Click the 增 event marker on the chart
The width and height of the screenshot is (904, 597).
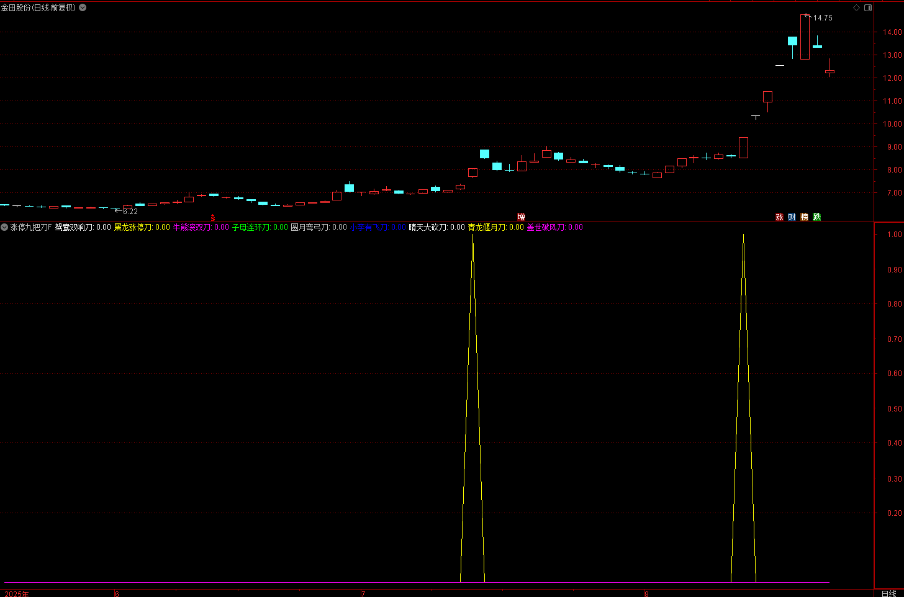click(522, 217)
